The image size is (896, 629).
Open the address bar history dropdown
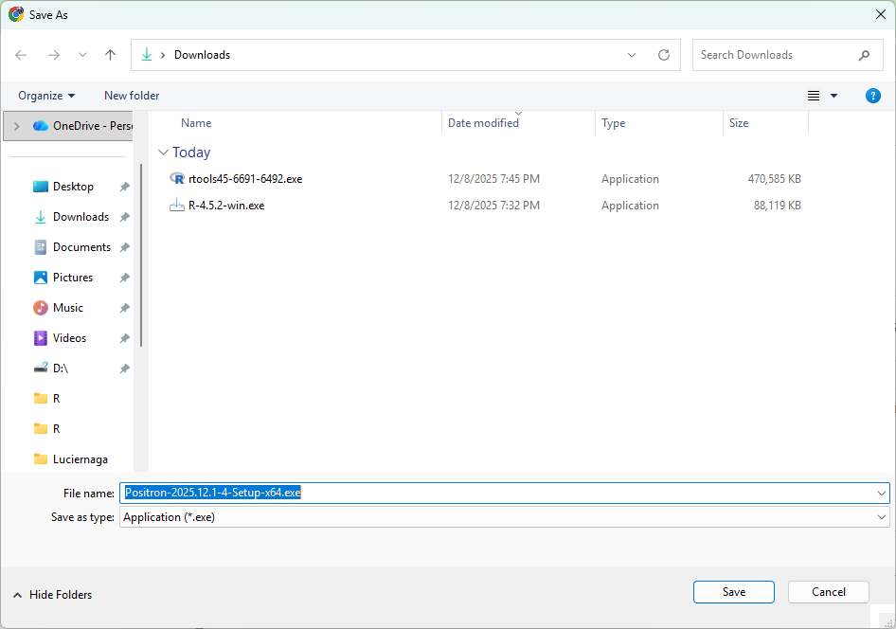pyautogui.click(x=632, y=55)
